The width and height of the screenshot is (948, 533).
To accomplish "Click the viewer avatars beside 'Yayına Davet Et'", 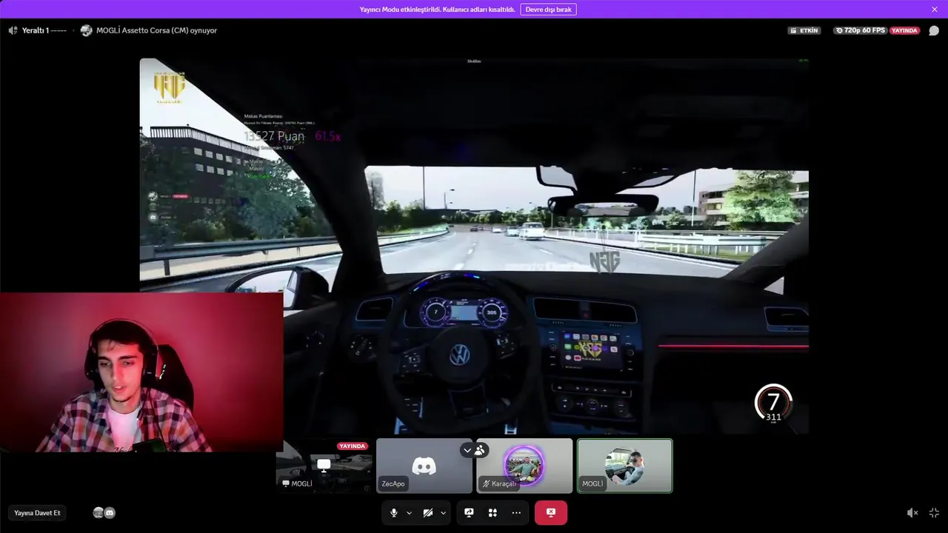I will click(104, 513).
